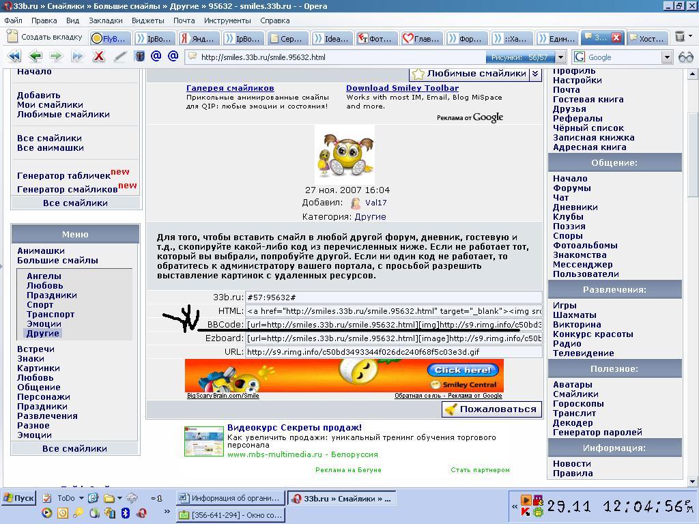
Task: Open the Google search engine dropdown
Action: pyautogui.click(x=667, y=57)
